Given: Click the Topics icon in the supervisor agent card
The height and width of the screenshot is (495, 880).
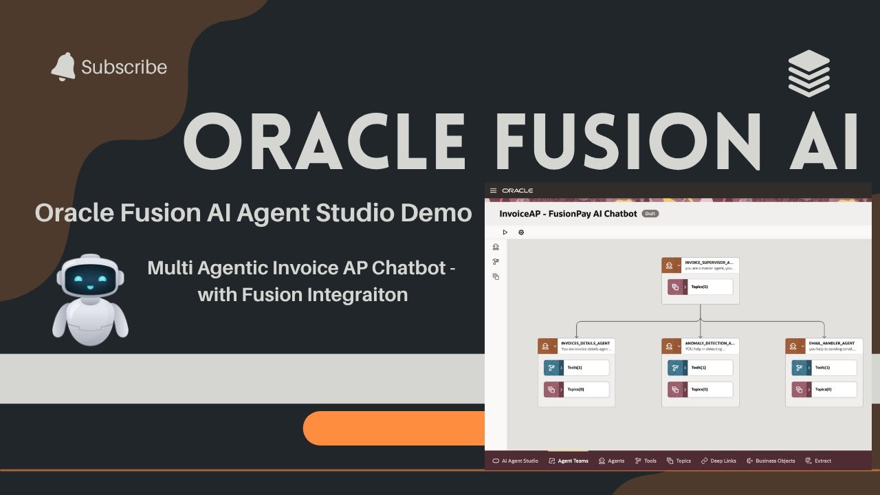Looking at the screenshot, I should (675, 287).
